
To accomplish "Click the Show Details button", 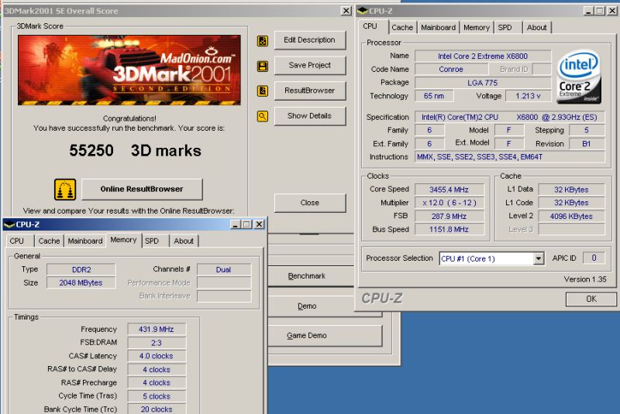I will (x=309, y=115).
